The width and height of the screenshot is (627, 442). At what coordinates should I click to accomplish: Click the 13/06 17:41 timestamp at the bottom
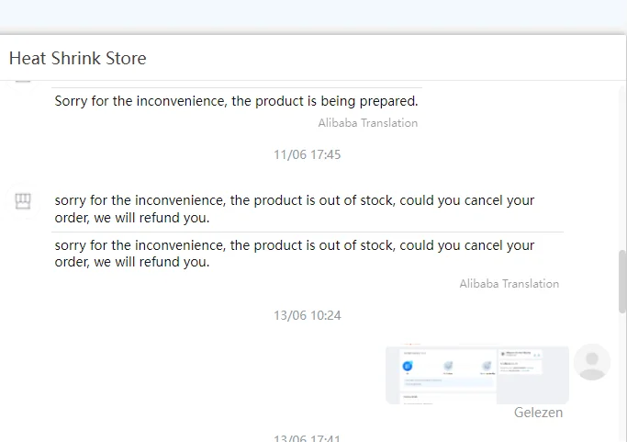(x=307, y=436)
